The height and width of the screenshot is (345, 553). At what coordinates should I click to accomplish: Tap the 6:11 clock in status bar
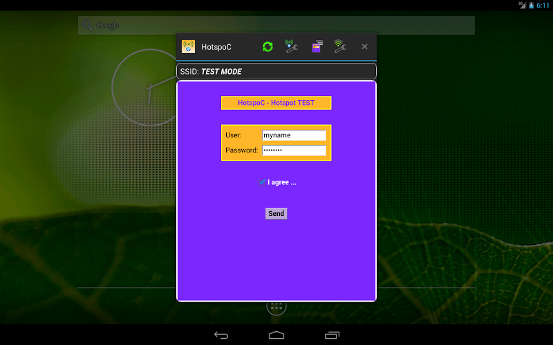pos(543,6)
